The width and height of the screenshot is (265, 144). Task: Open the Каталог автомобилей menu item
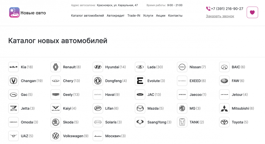coord(87,16)
